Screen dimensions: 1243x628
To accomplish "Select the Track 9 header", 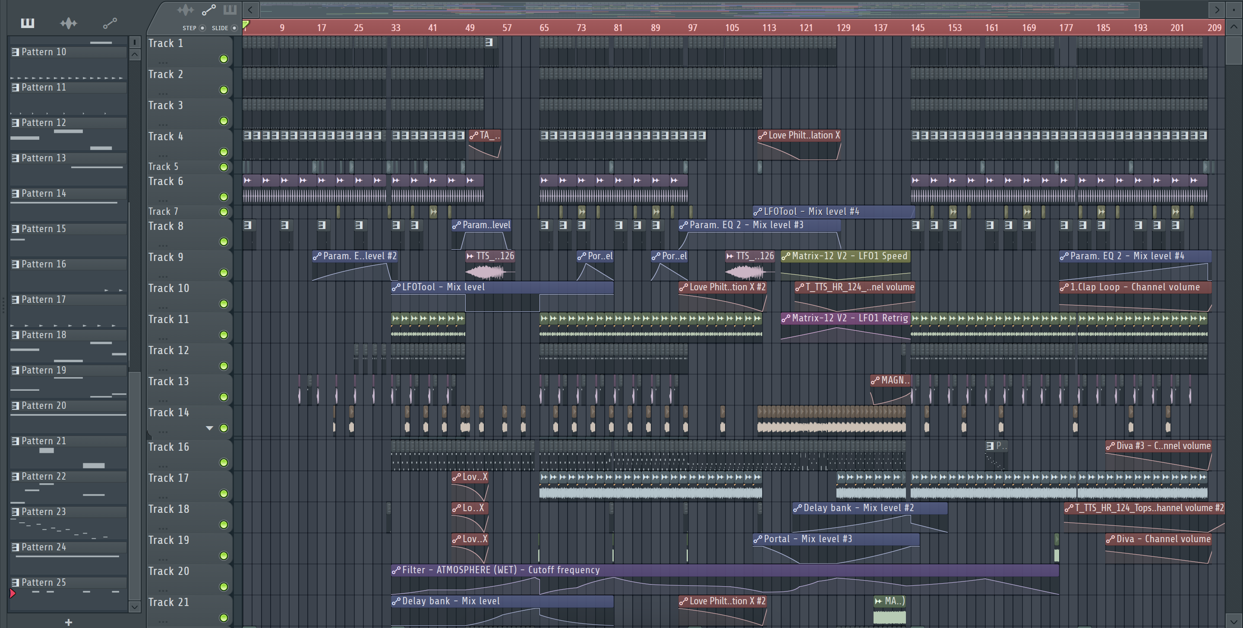I will (189, 265).
